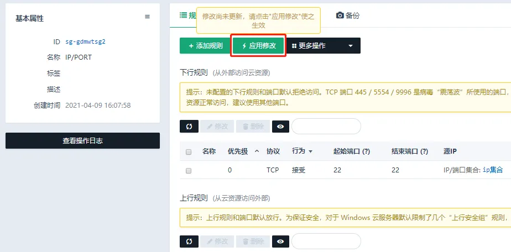Open the ip集合 link in 源IP column
511x252 pixels.
coord(493,170)
